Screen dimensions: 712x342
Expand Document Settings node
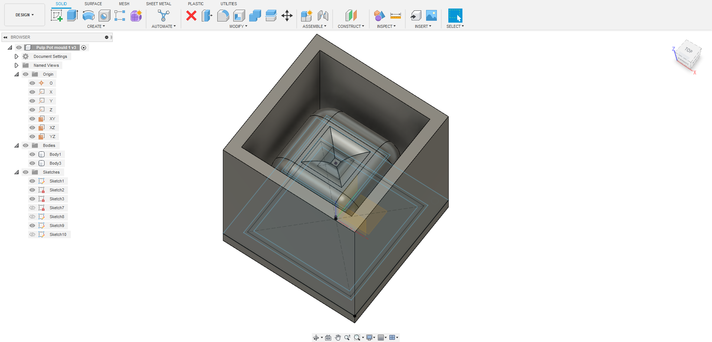pos(16,56)
